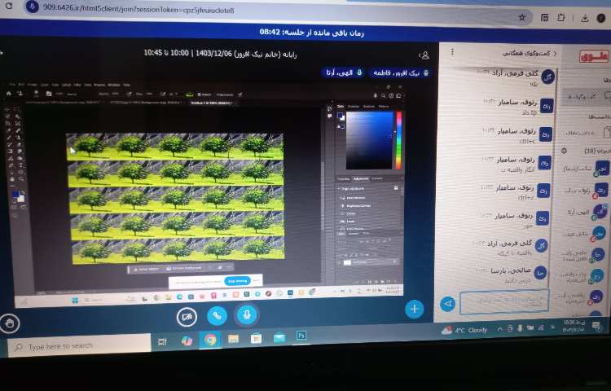Click the talking chip for الهی، آرتا
Screen dimensions: 611x391
tap(343, 72)
